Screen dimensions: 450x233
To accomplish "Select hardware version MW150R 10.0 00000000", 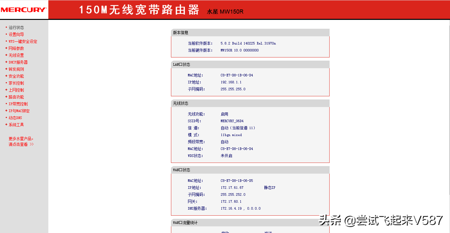I will point(240,50).
